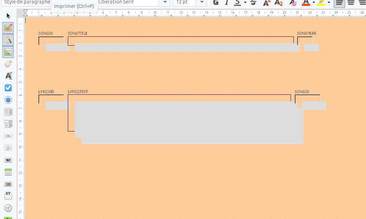Choose the Image Button control tool

pos(8,148)
